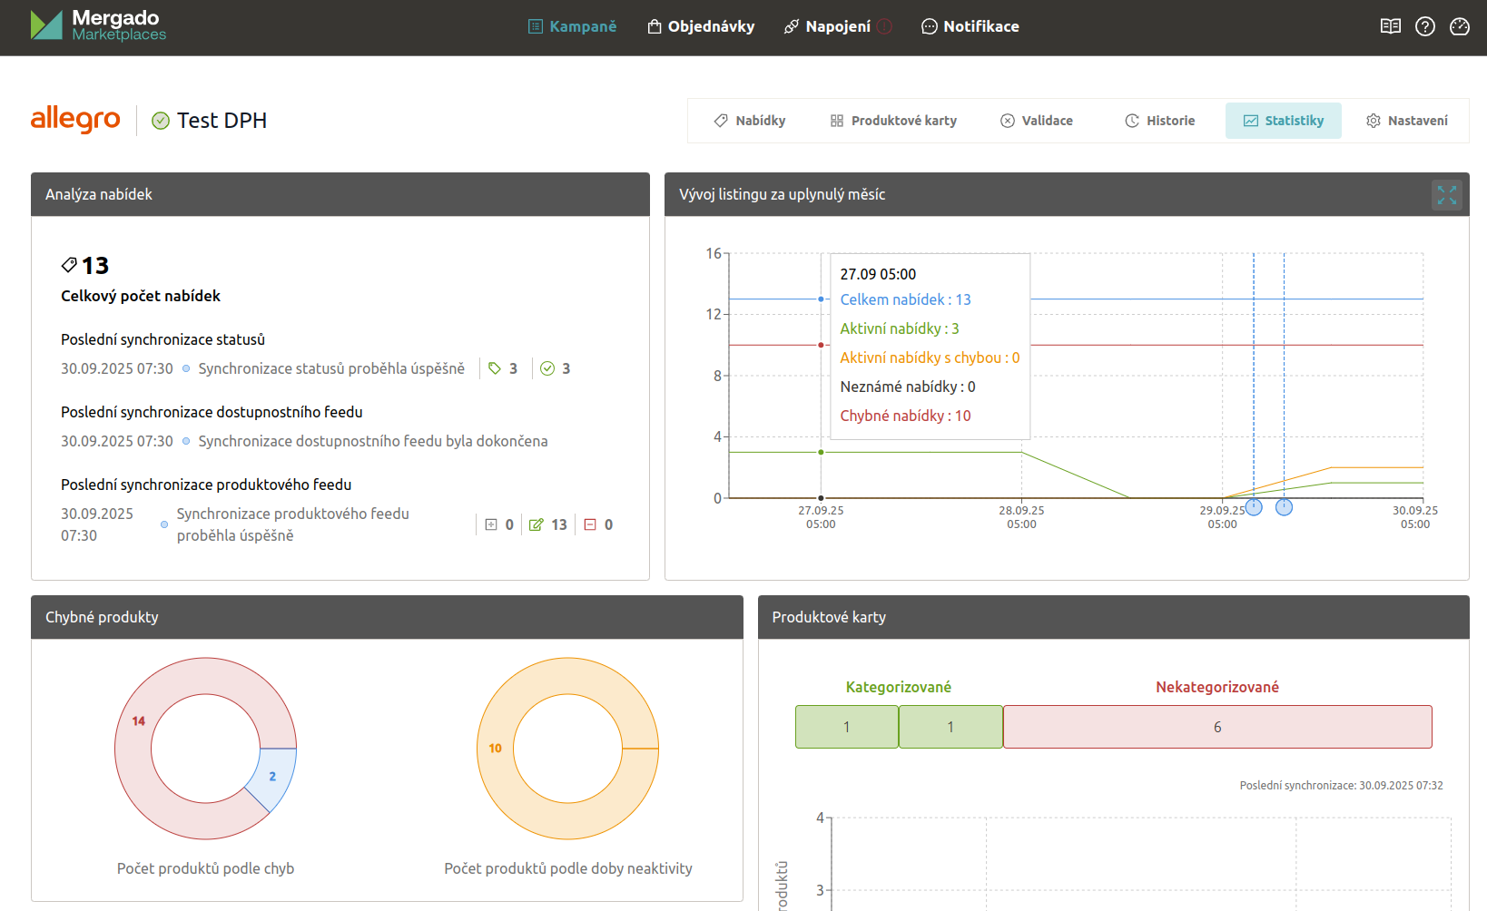The width and height of the screenshot is (1487, 911).
Task: Open the Validace tab
Action: (1036, 121)
